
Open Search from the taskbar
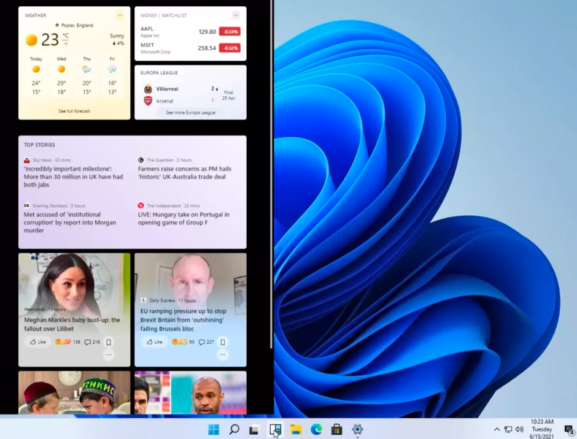pyautogui.click(x=234, y=429)
